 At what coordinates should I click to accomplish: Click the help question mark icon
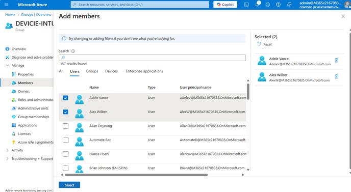click(278, 5)
